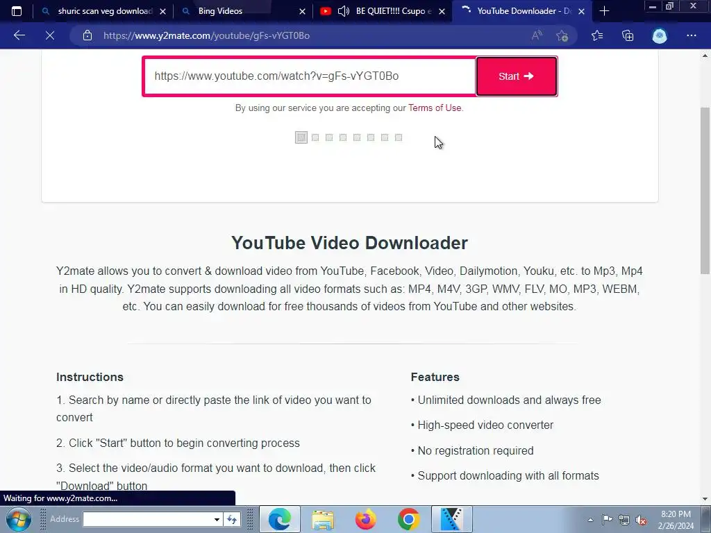Click the taskbar Address input box
The image size is (711, 533).
(x=147, y=519)
